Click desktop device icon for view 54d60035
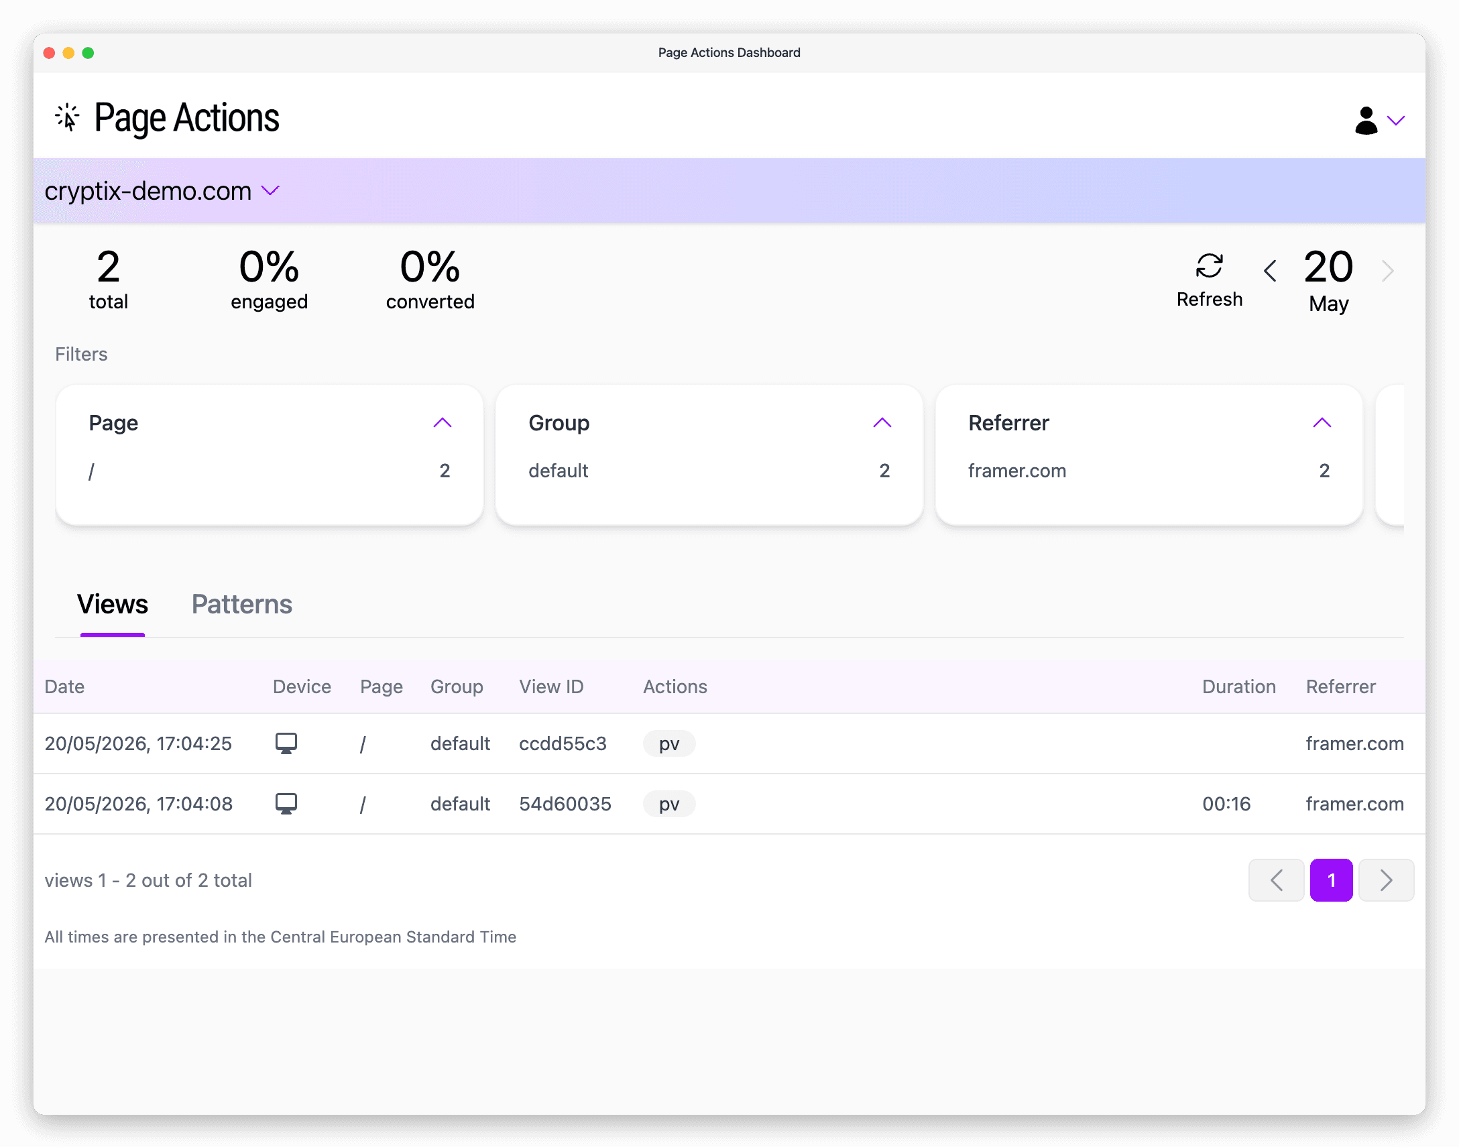Screen dimensions: 1459x1147 click(x=286, y=804)
